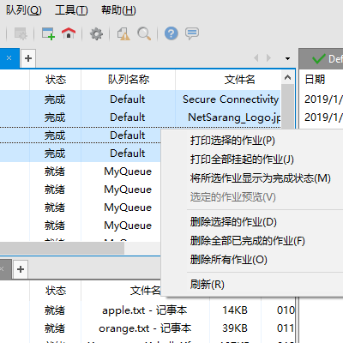
Task: Click the magnifying glass search icon
Action: tap(144, 33)
